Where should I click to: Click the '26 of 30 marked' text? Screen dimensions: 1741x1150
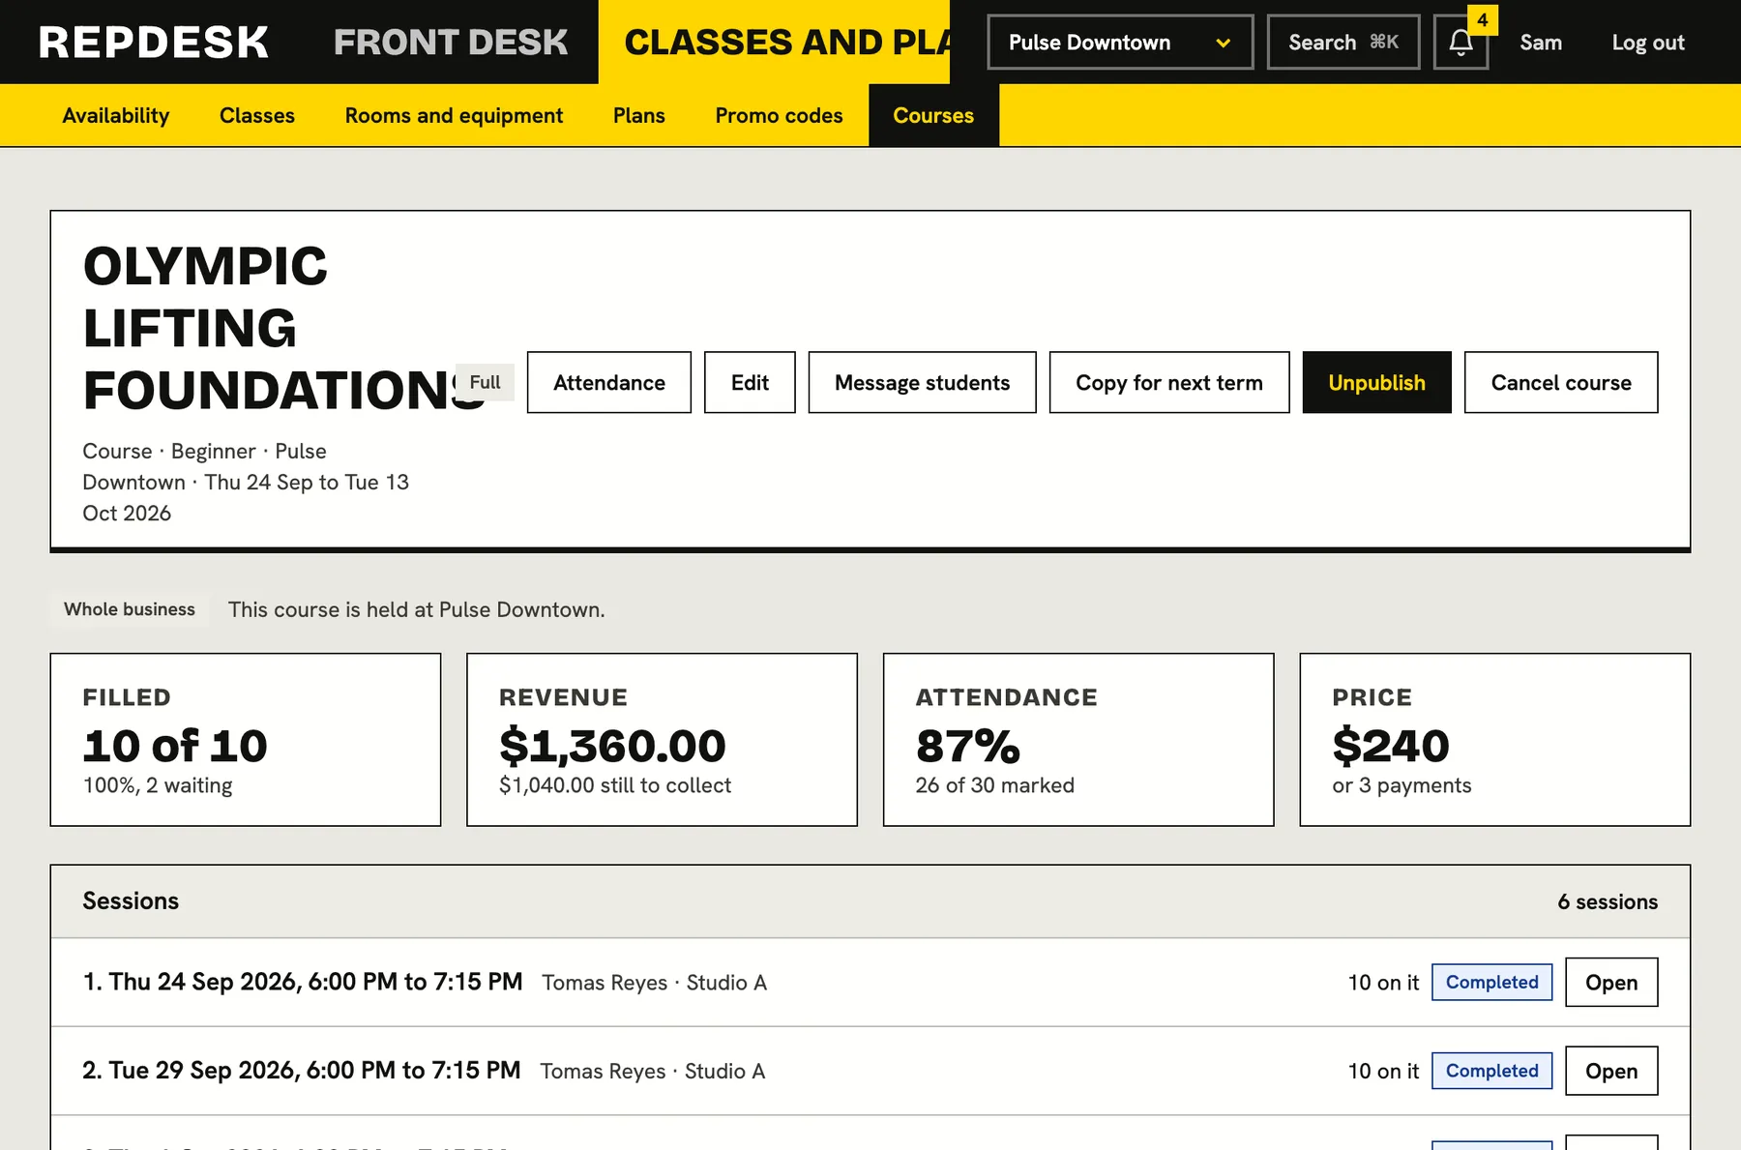[x=995, y=785]
